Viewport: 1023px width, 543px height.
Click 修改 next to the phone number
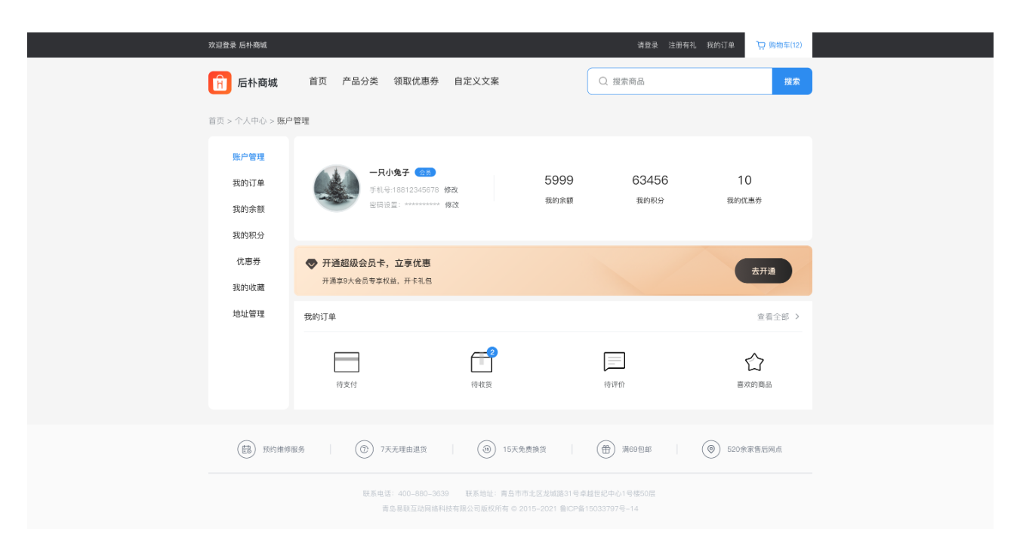pos(451,190)
